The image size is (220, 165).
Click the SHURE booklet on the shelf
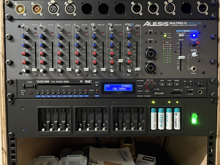click(x=145, y=160)
